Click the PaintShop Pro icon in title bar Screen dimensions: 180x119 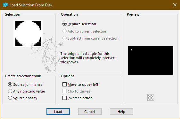5,5
